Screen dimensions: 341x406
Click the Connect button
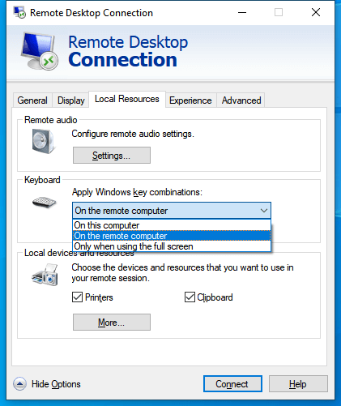[232, 383]
